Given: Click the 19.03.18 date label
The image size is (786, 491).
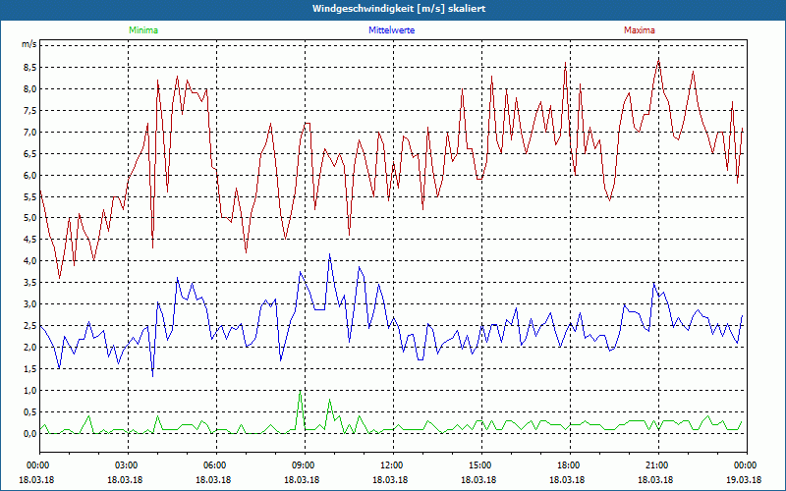Looking at the screenshot, I should click(x=744, y=479).
